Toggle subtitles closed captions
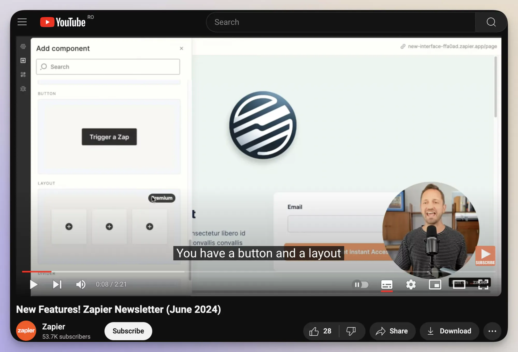518x352 pixels. click(387, 285)
